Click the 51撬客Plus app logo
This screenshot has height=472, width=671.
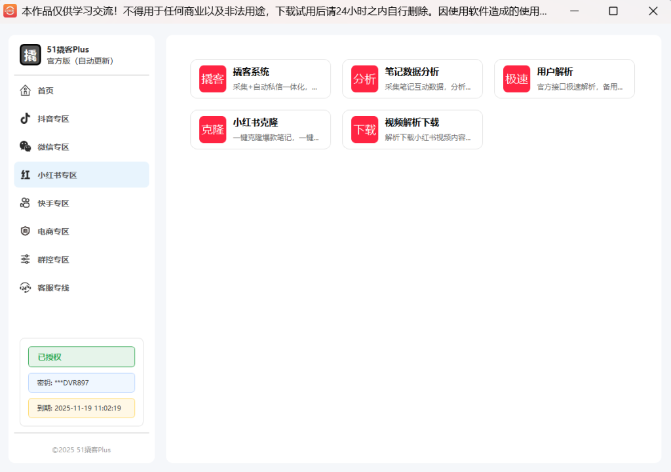pos(30,55)
